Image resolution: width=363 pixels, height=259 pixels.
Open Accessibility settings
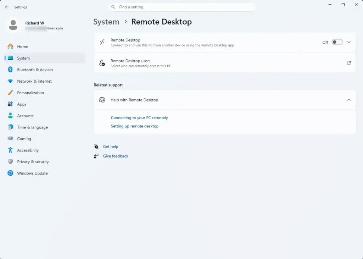pos(45,150)
